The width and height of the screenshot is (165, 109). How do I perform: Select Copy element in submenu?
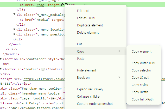(142, 52)
